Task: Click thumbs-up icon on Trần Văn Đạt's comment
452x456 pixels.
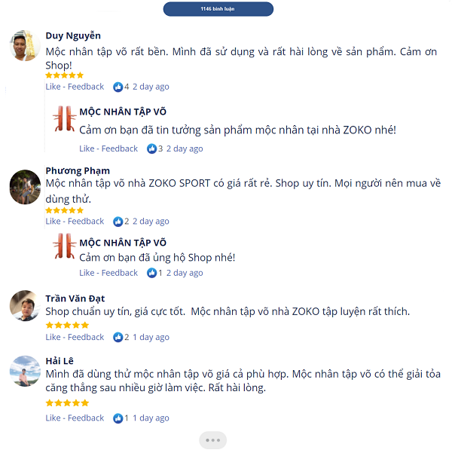Action: (118, 338)
